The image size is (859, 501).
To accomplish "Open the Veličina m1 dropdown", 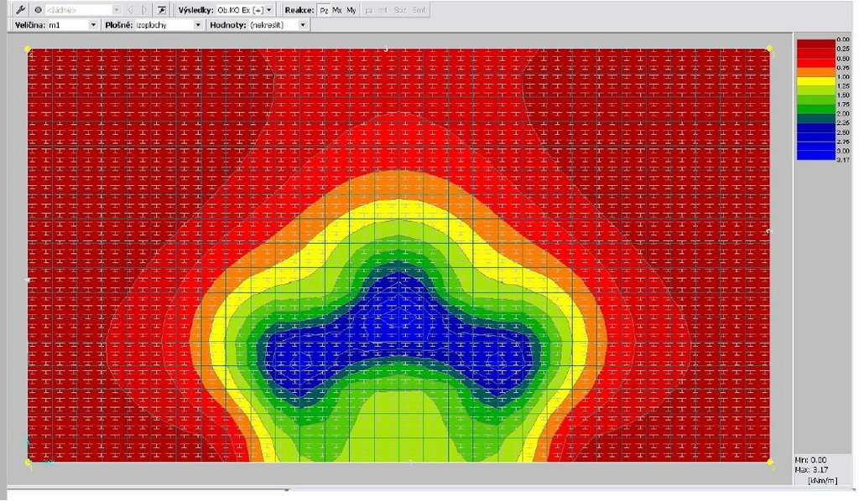I will click(x=92, y=25).
